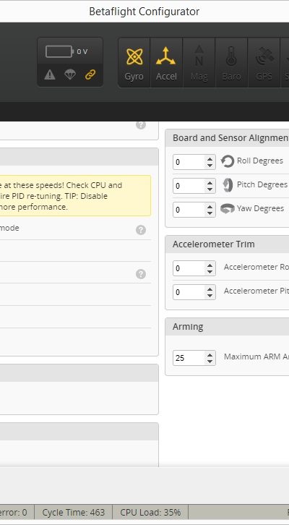This screenshot has width=289, height=525.
Task: Click the yellow link status icon
Action: pyautogui.click(x=90, y=74)
